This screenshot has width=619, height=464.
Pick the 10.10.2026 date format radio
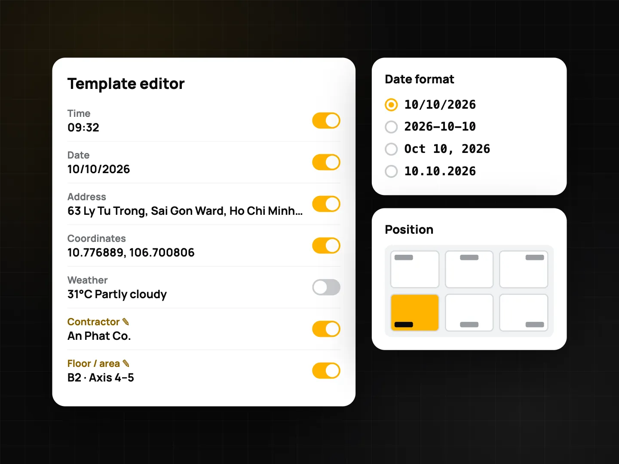(391, 171)
